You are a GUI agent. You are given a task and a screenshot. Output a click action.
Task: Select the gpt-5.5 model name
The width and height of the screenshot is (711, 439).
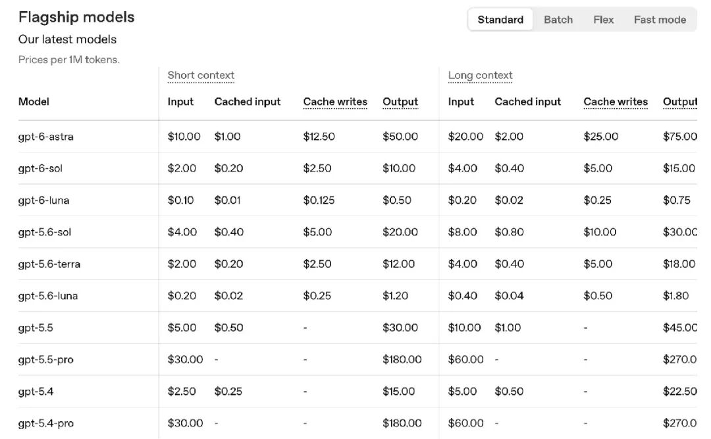coord(36,328)
